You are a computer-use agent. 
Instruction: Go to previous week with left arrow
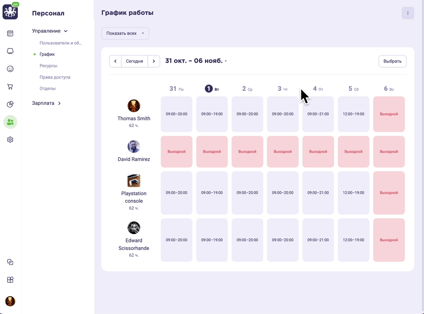pyautogui.click(x=115, y=61)
